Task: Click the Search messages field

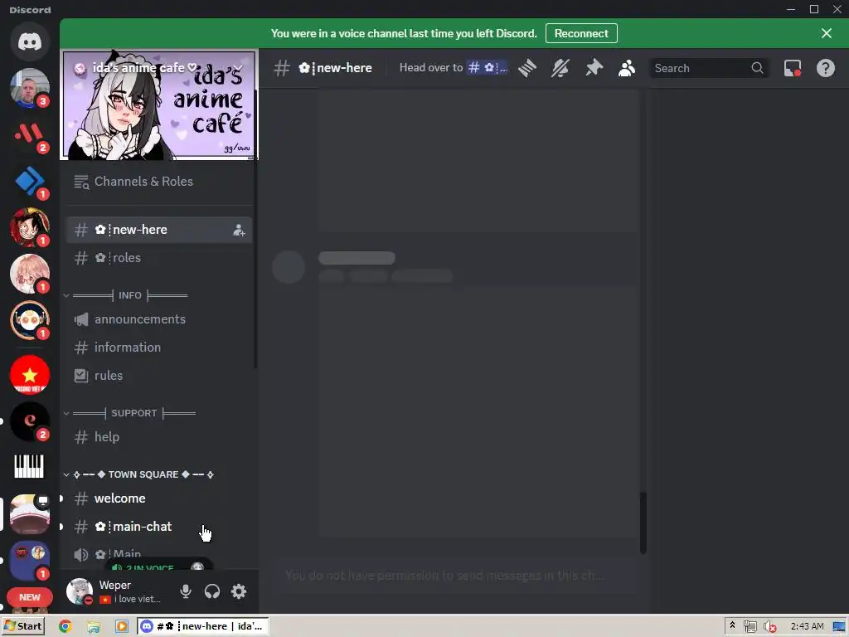Action: click(708, 68)
